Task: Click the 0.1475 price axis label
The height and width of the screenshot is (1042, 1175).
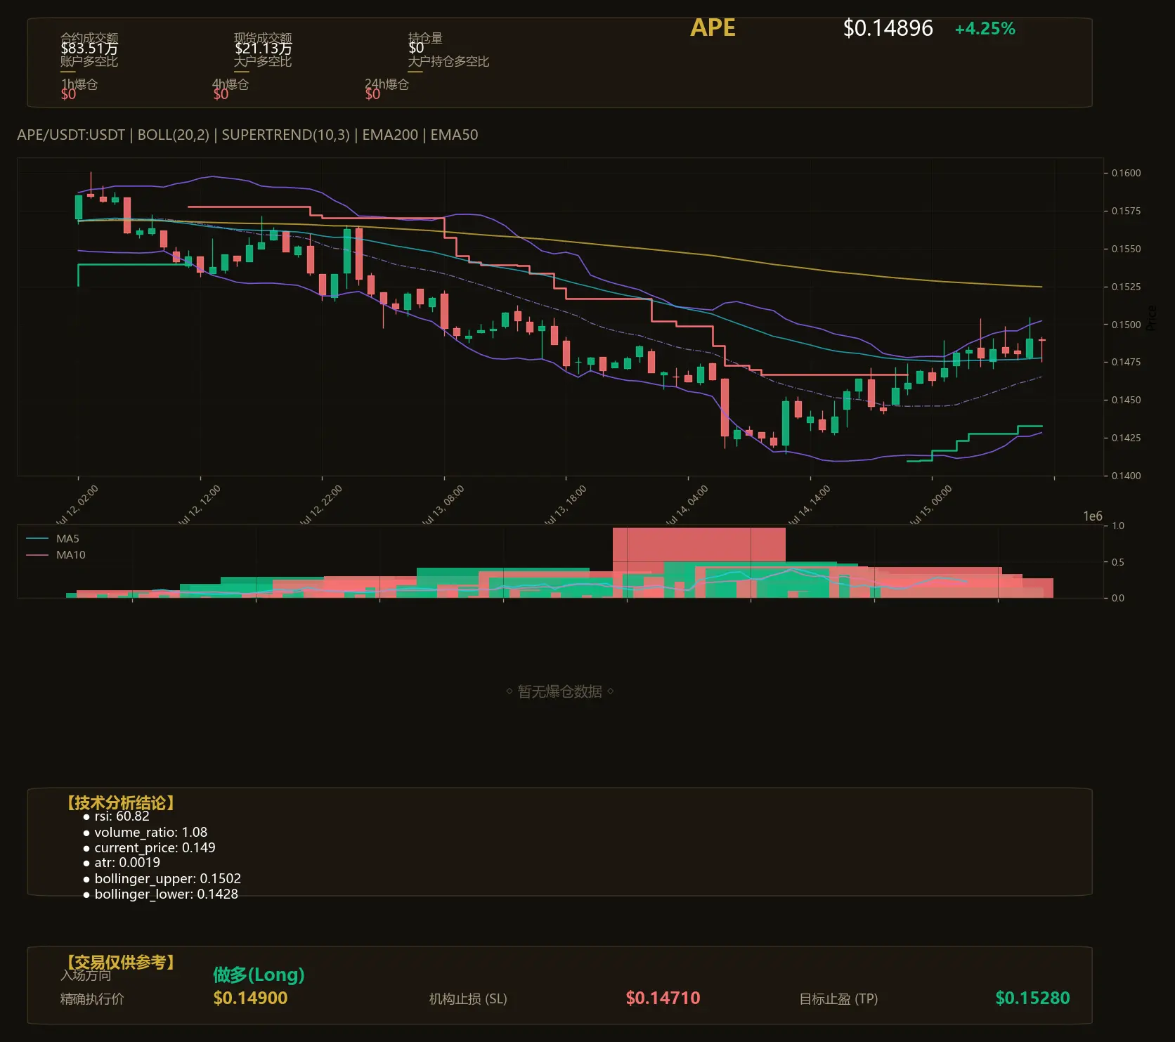Action: (1126, 362)
